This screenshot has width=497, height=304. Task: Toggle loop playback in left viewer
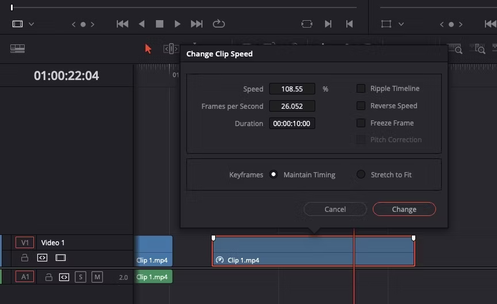click(x=219, y=24)
